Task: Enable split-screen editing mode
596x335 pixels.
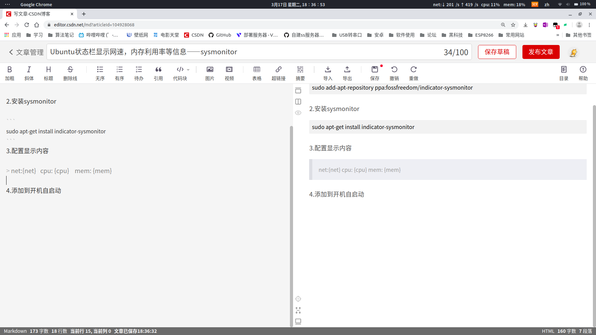Action: pos(298,101)
